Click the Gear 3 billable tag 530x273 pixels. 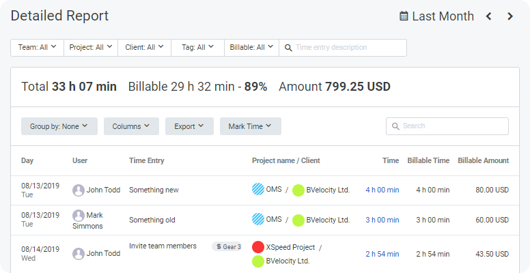227,246
